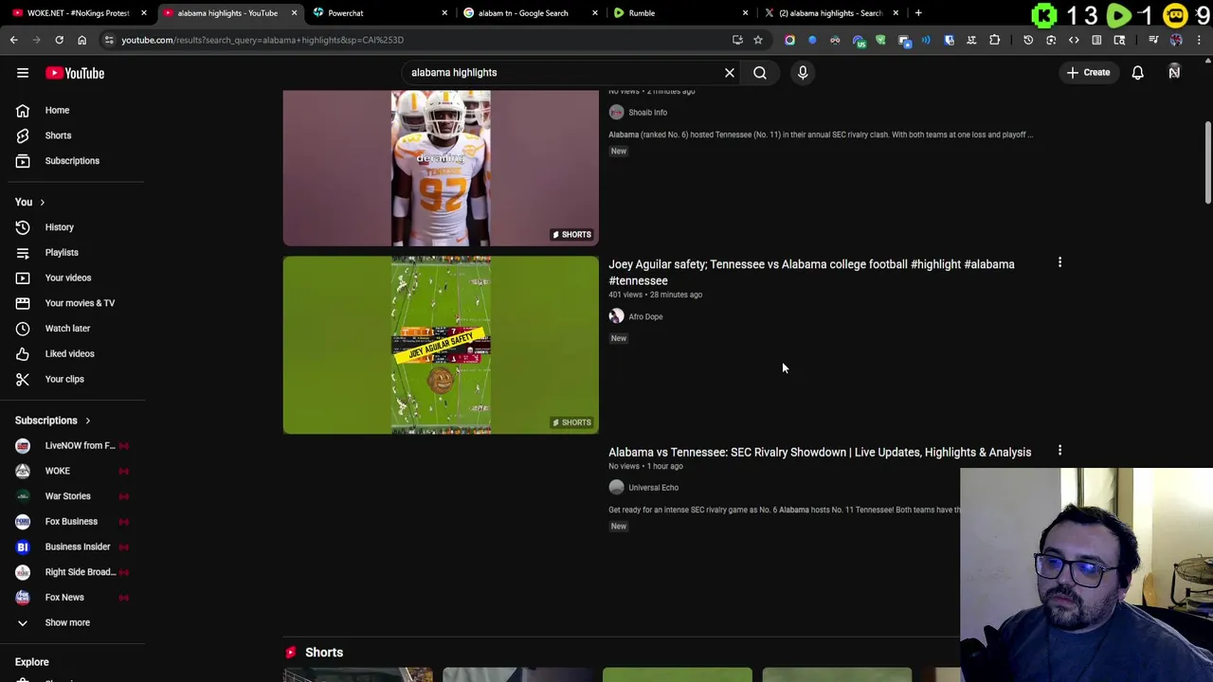Switch to the X alabama highlights tab
The image size is (1213, 682).
[830, 13]
